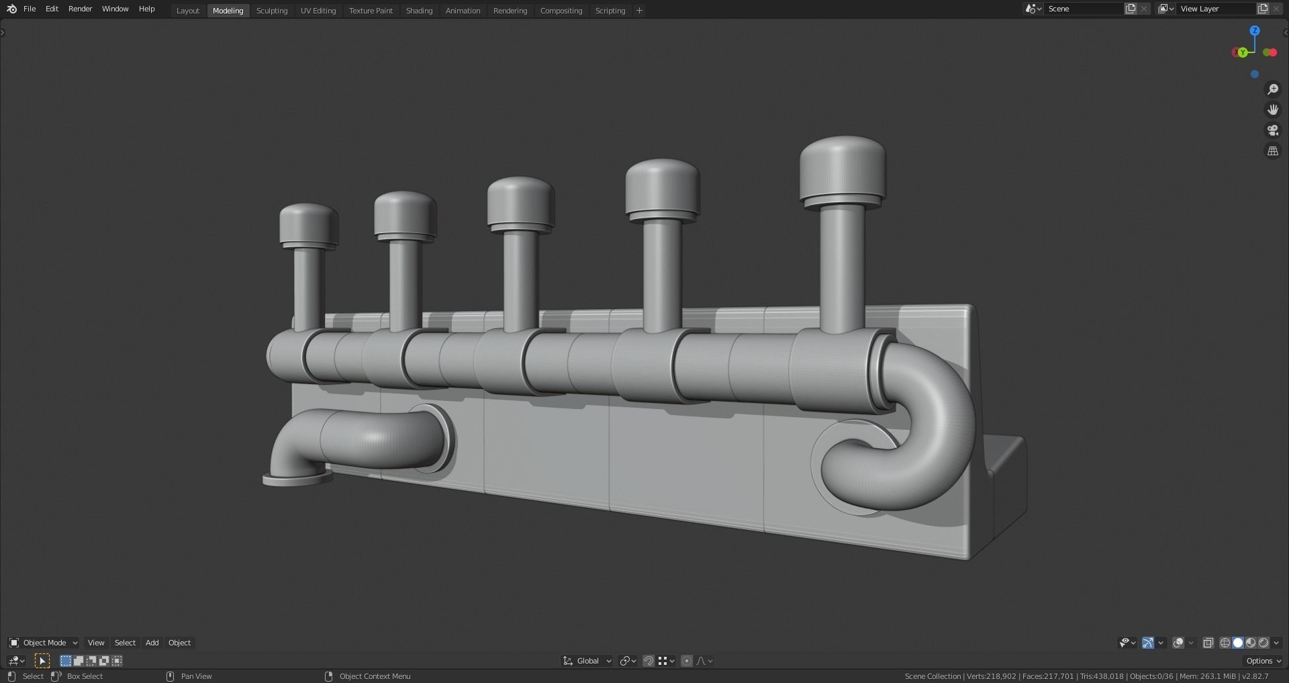Click the hand pan view icon
Viewport: 1289px width, 683px height.
(x=1273, y=109)
